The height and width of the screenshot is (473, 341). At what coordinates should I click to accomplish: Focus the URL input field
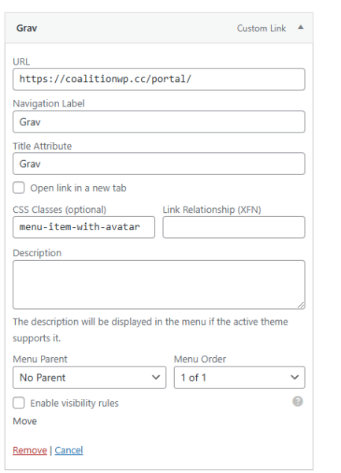click(x=159, y=80)
